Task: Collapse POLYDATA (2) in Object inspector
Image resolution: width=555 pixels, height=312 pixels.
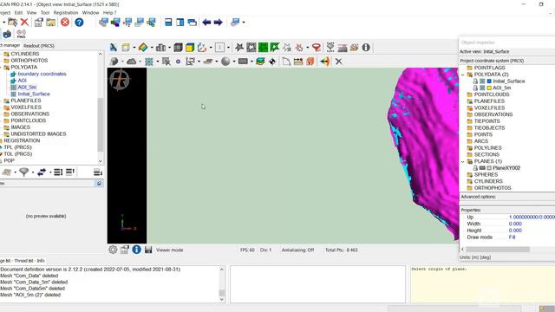Action: click(462, 75)
